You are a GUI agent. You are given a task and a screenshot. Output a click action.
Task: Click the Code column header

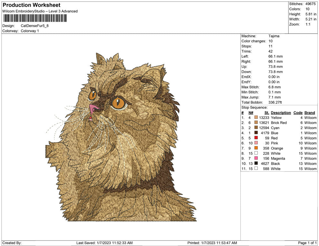[x=298, y=112]
